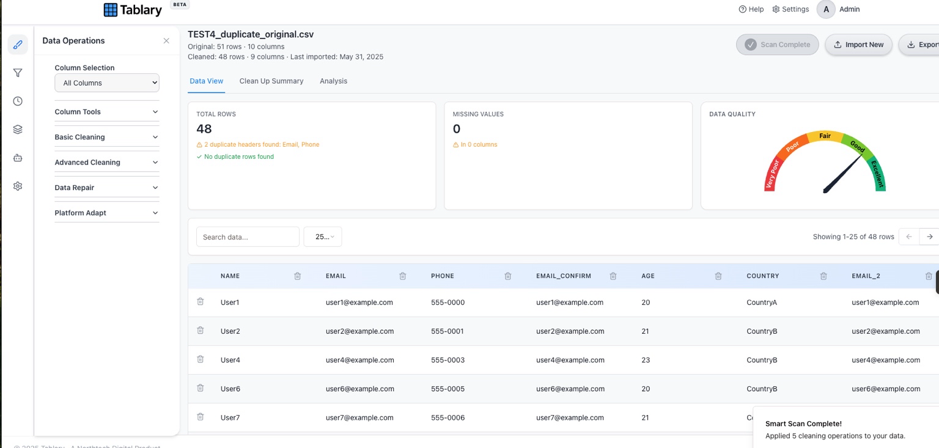Delete the EMAIL column using its trash icon
The width and height of the screenshot is (939, 448).
[x=402, y=276]
